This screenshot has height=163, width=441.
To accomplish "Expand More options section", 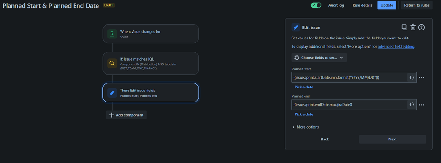I will (x=306, y=127).
